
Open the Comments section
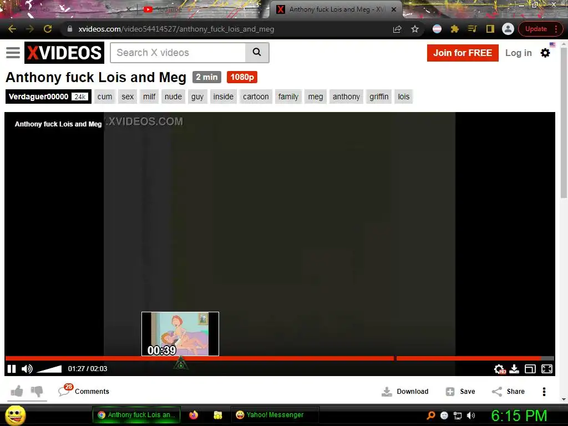click(x=84, y=391)
